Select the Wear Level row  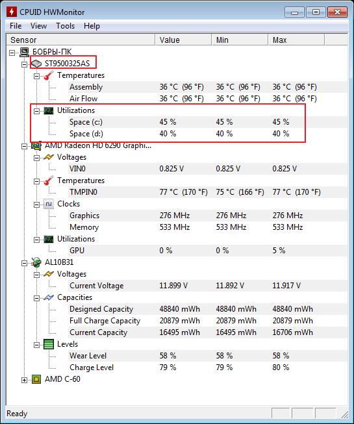(x=208, y=356)
